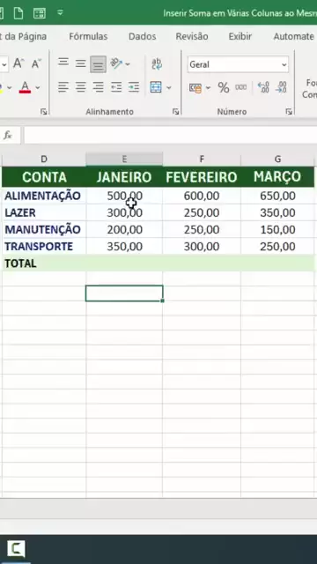Open the Número dialog launcher

[289, 112]
